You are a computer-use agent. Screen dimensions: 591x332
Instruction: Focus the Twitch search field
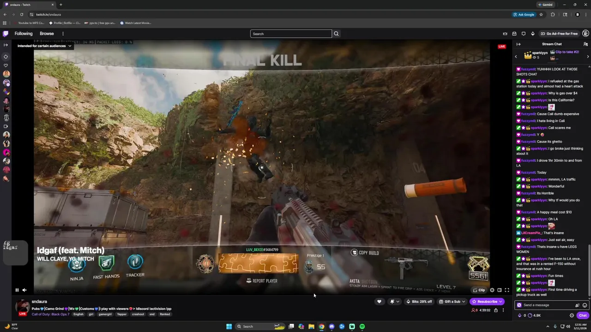click(x=291, y=34)
